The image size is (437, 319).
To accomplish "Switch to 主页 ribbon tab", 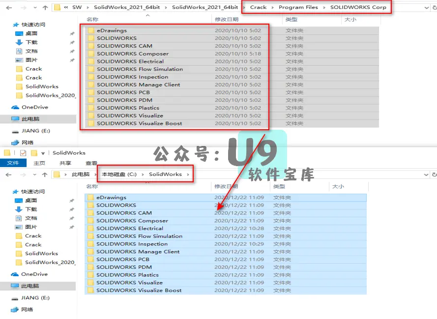I will point(39,163).
